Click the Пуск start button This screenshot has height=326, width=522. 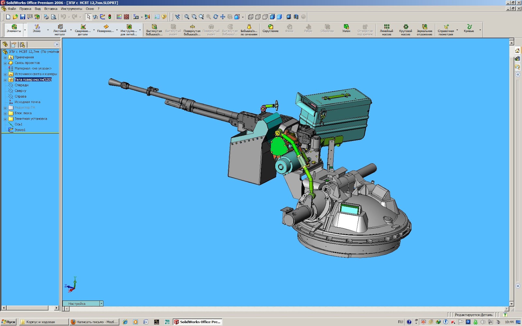point(8,322)
